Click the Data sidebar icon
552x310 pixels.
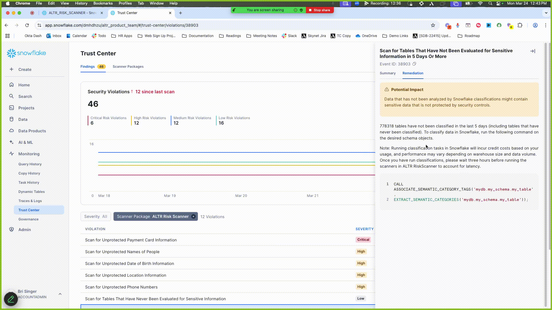coord(11,119)
